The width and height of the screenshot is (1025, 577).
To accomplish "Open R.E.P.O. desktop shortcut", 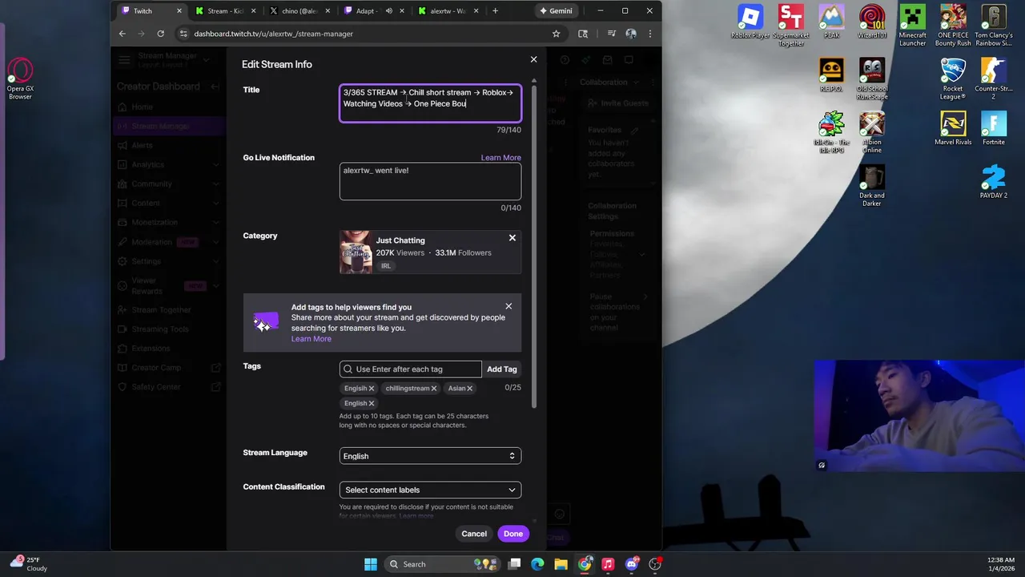I will pyautogui.click(x=831, y=75).
